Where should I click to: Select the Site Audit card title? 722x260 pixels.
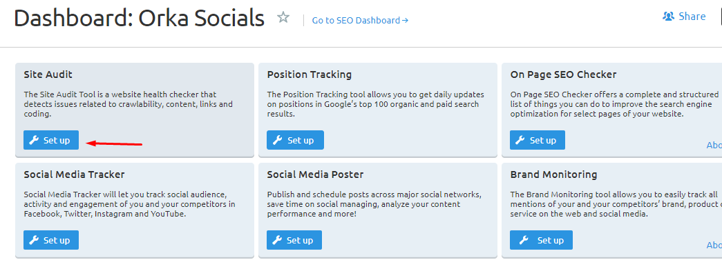click(x=48, y=74)
